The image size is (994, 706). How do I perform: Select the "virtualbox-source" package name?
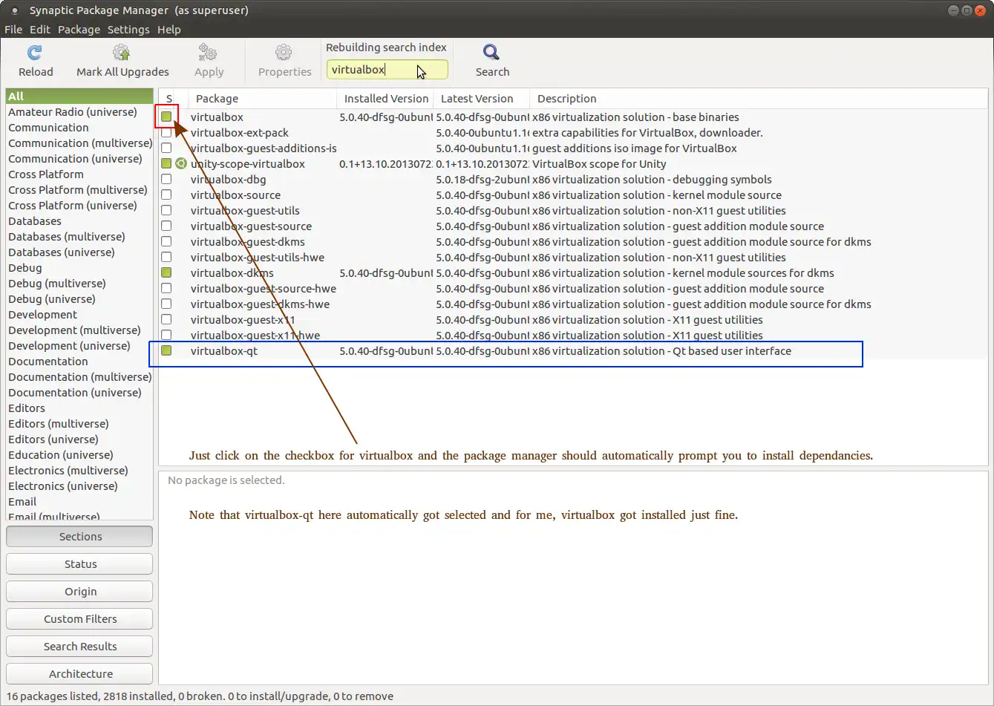click(235, 195)
